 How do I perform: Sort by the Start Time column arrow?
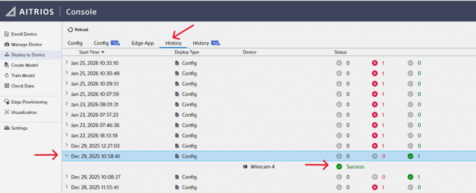(103, 52)
